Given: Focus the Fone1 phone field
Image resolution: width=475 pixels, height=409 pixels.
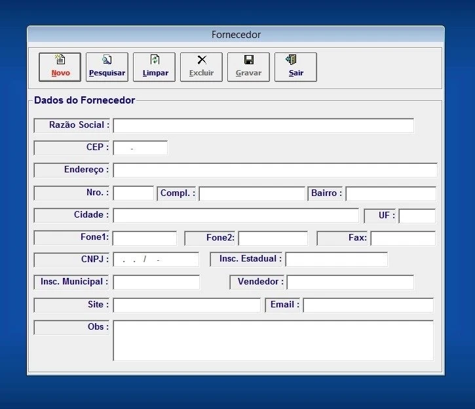Looking at the screenshot, I should tap(145, 238).
